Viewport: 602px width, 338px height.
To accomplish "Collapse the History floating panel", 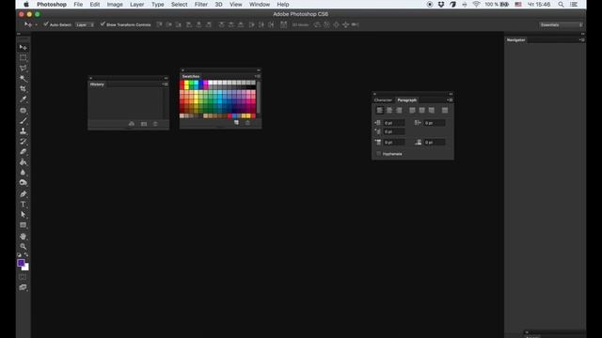I will pos(166,78).
